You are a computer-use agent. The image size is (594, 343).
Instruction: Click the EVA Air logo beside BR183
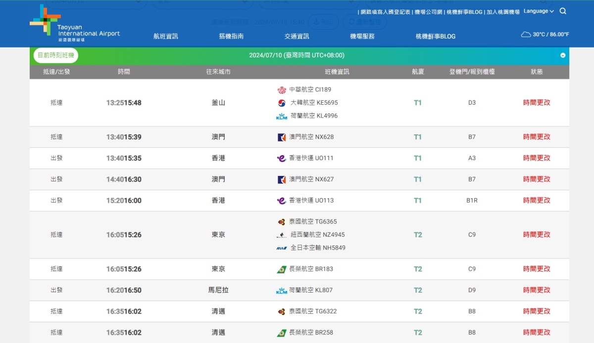coord(282,269)
